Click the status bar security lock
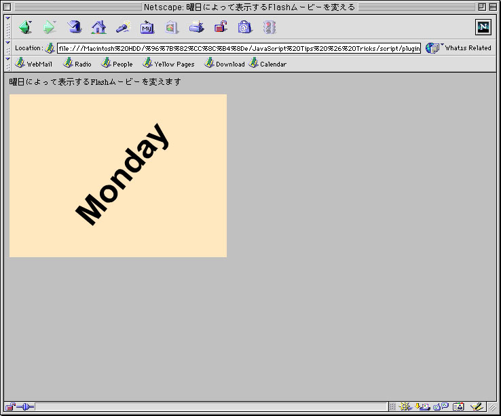 pos(10,406)
